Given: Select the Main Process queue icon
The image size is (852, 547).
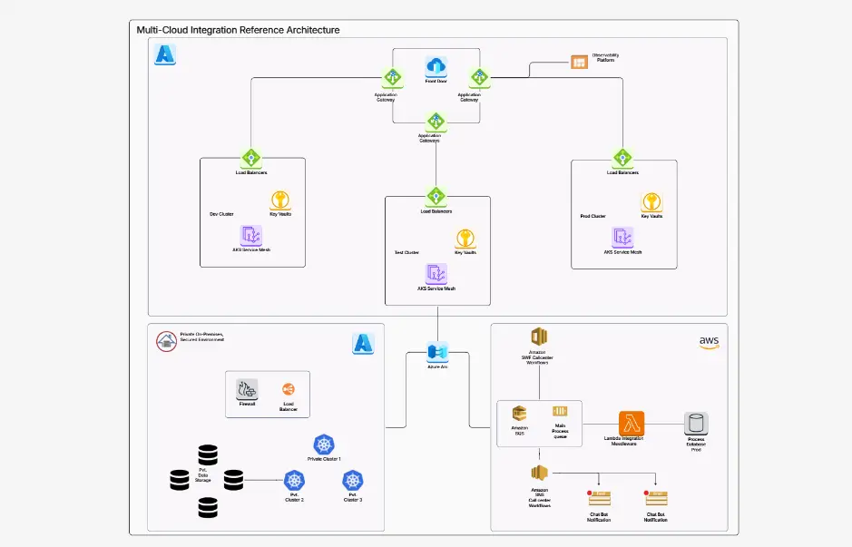Looking at the screenshot, I should tap(560, 411).
